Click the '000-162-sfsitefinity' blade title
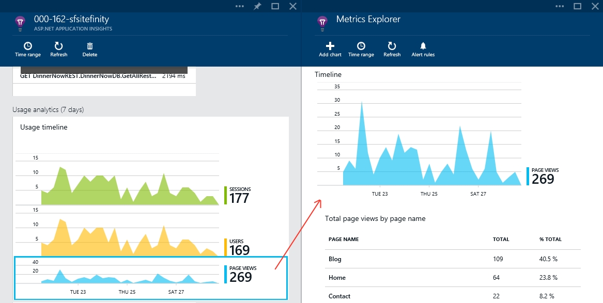603x303 pixels. [71, 19]
